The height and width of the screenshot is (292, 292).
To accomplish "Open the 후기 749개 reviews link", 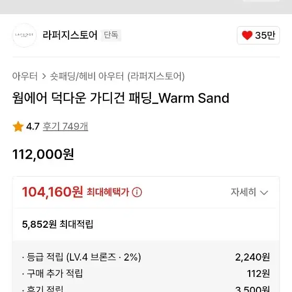I will pyautogui.click(x=65, y=126).
